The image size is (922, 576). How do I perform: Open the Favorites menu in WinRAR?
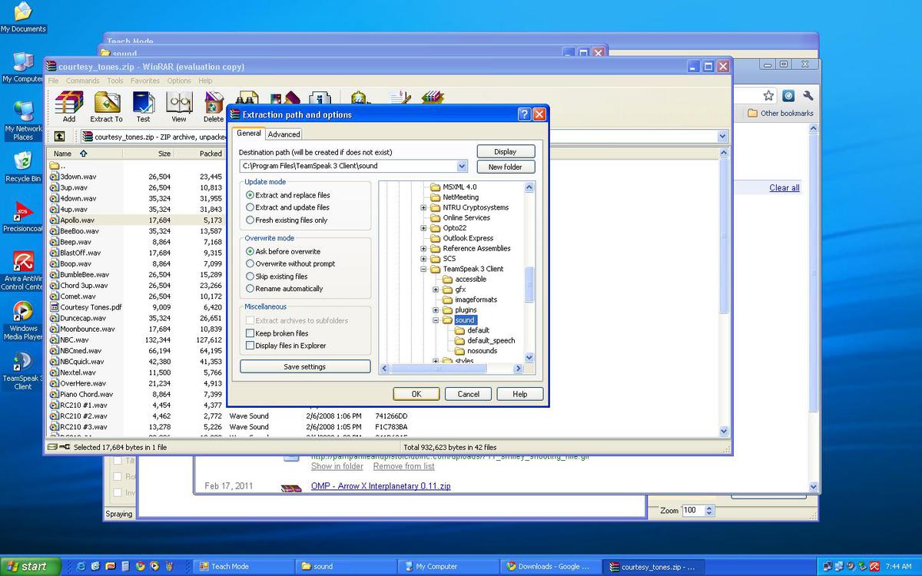(x=144, y=81)
